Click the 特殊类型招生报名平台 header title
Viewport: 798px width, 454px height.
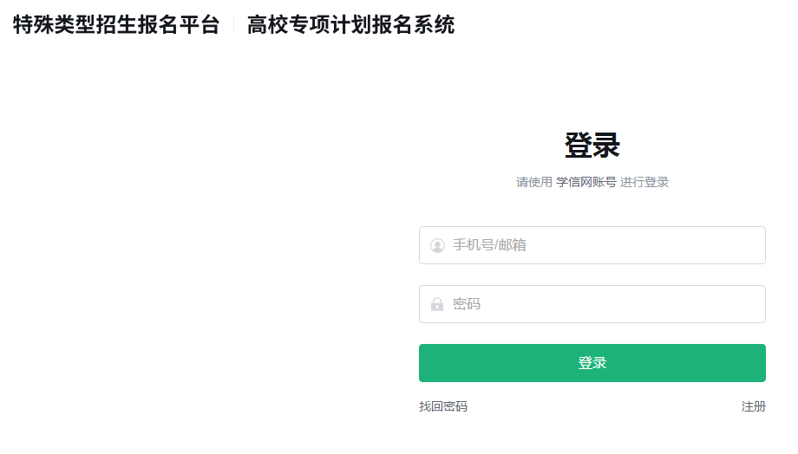point(116,25)
